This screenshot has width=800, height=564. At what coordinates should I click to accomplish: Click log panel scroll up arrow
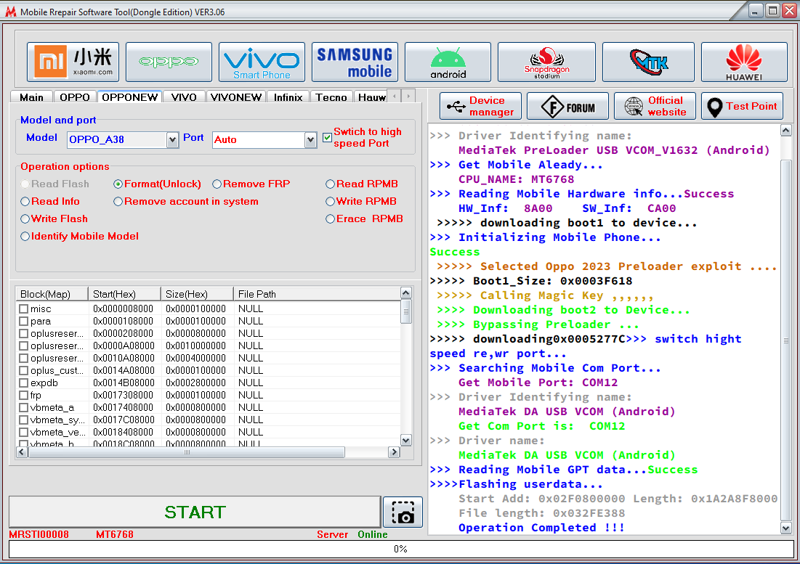pos(786,131)
